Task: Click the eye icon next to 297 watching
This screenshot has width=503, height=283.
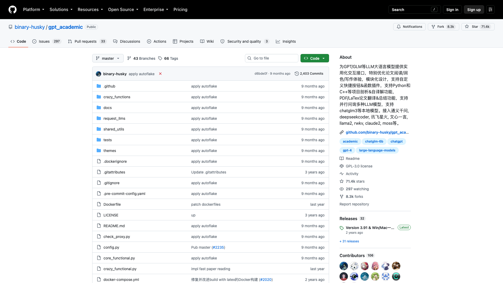Action: coord(342,189)
